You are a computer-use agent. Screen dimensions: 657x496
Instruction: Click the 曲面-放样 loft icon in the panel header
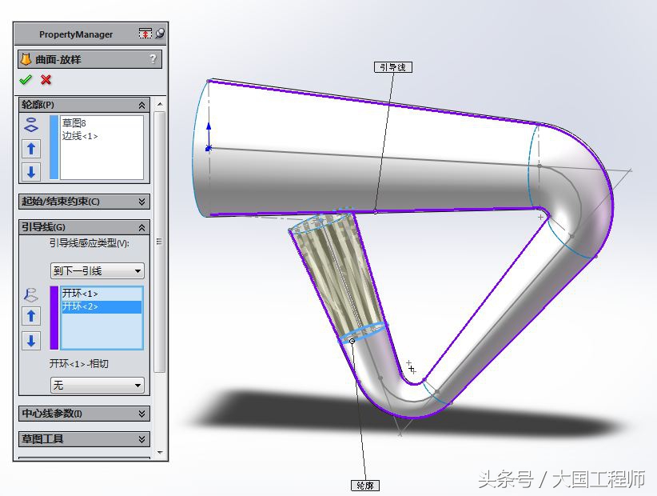pos(26,58)
